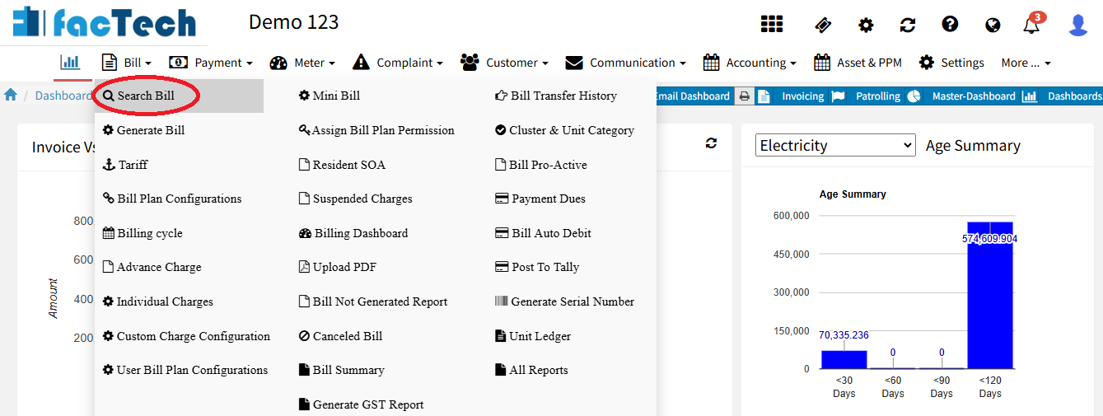
Task: Choose Generate Bill menu entry
Action: (x=150, y=130)
